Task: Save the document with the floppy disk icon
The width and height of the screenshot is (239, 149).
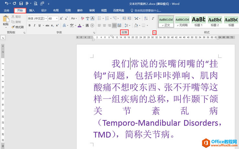Action: [x=21, y=4]
